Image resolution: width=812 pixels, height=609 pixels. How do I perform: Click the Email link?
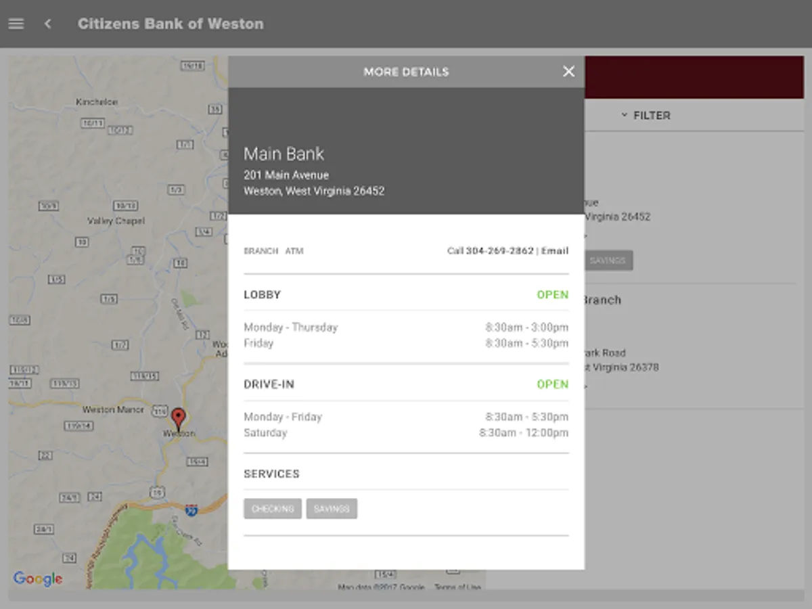pyautogui.click(x=555, y=251)
